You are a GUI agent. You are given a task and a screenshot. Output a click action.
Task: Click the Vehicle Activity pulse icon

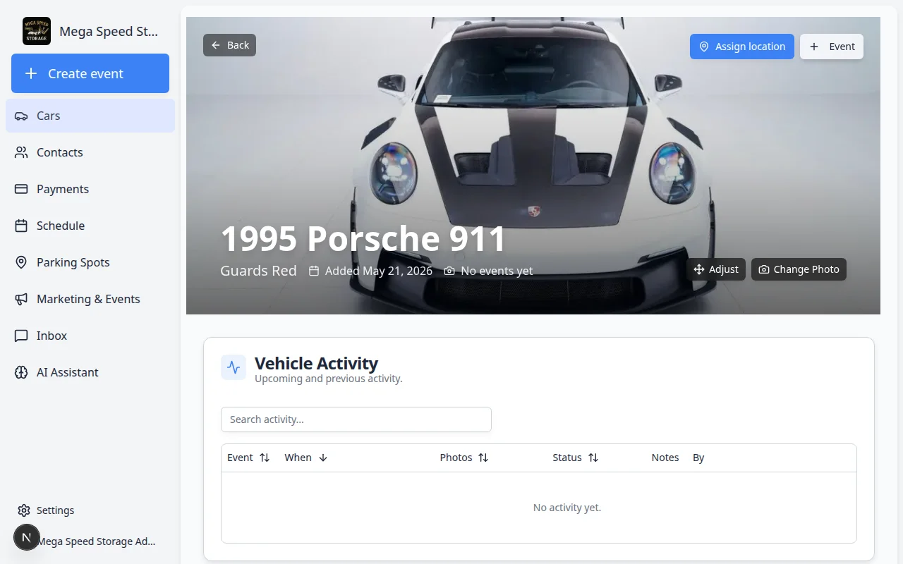(234, 367)
